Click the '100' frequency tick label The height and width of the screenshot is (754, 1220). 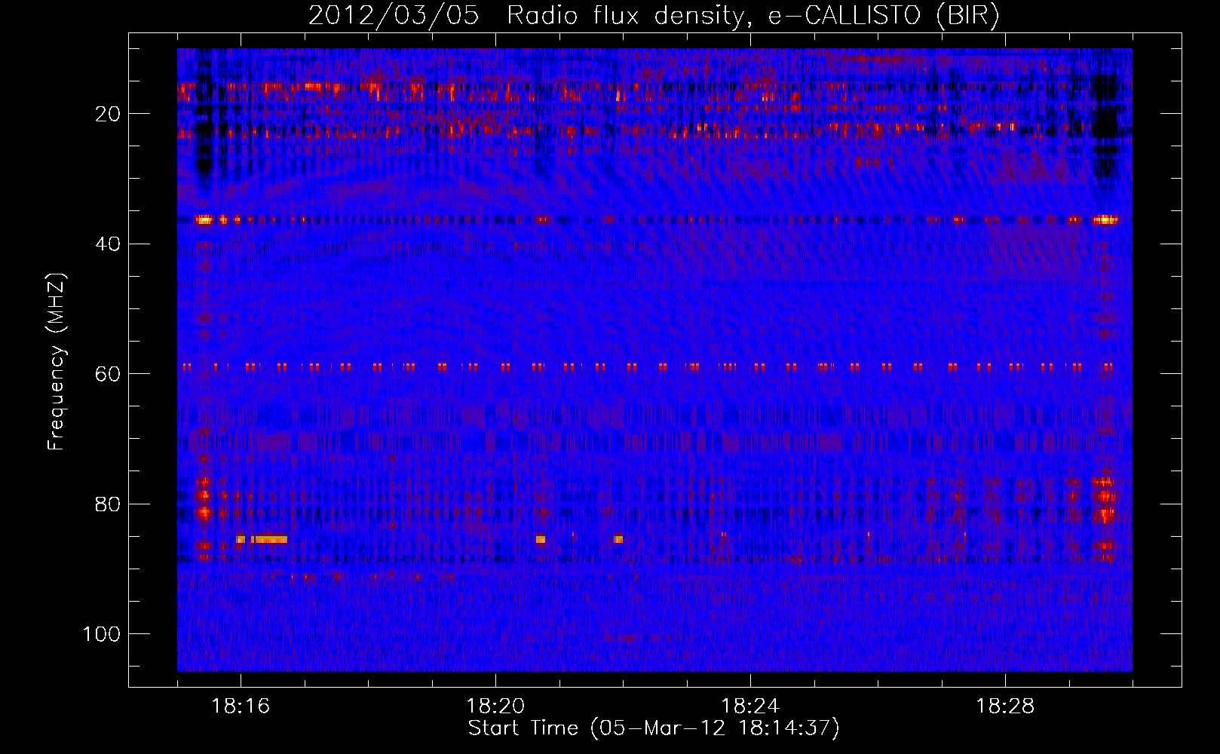102,634
